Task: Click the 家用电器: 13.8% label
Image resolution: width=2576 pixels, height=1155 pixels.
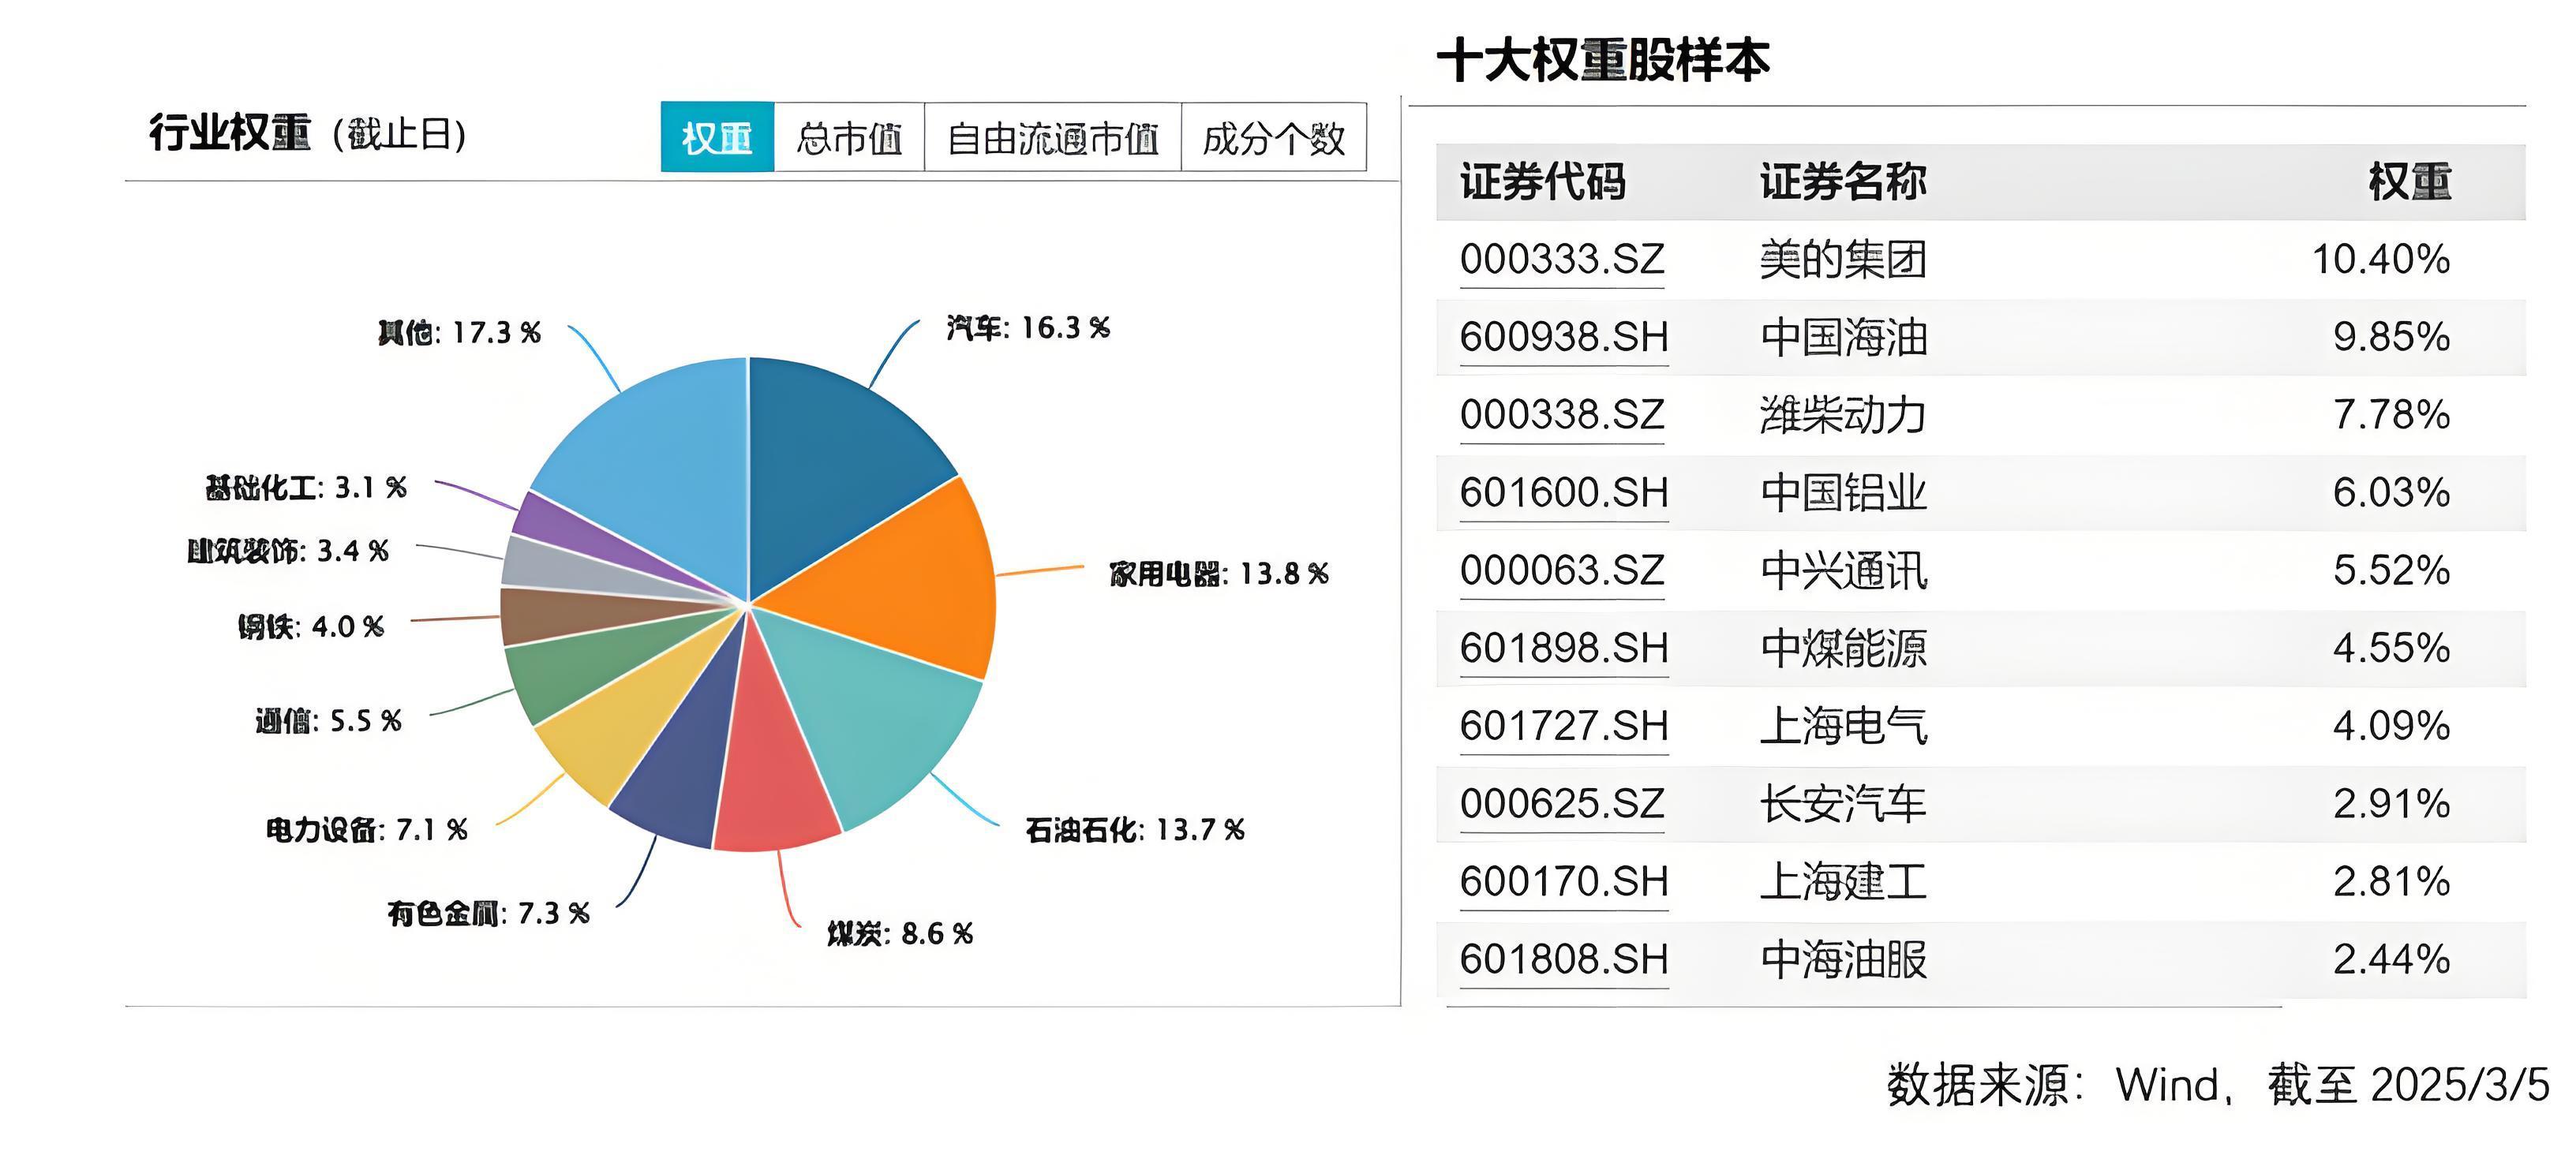Action: pyautogui.click(x=1219, y=574)
